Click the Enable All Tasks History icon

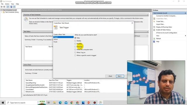coord(154,30)
